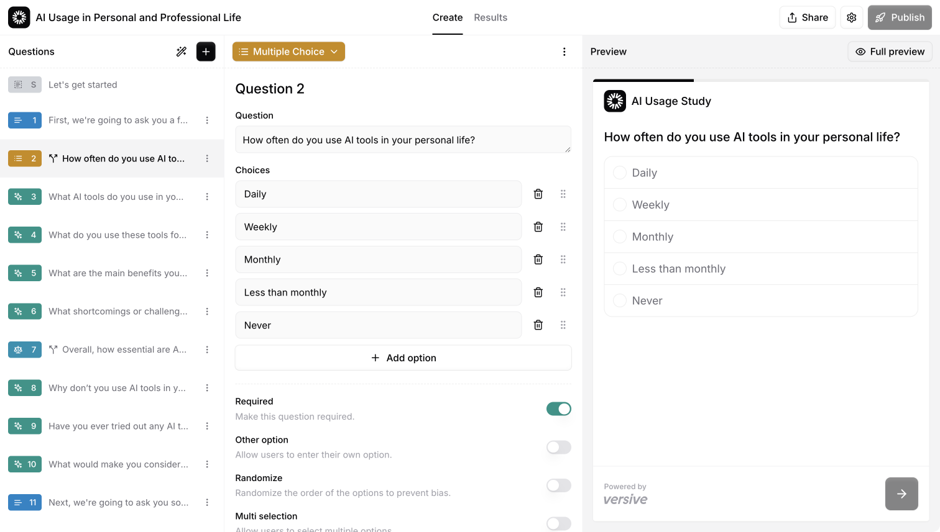The width and height of the screenshot is (940, 532).
Task: Switch to the Results tab
Action: pos(491,17)
